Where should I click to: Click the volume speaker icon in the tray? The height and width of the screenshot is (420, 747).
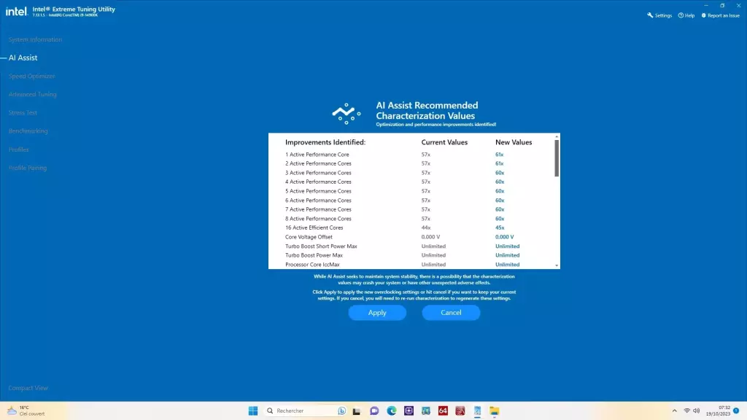(x=696, y=411)
